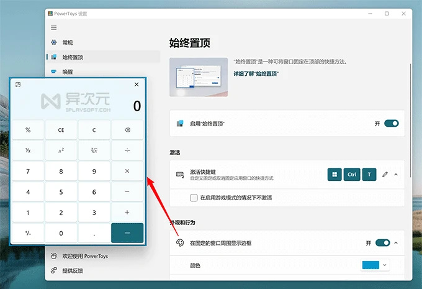Edit the activation shortcut with the pencil icon

coord(385,175)
